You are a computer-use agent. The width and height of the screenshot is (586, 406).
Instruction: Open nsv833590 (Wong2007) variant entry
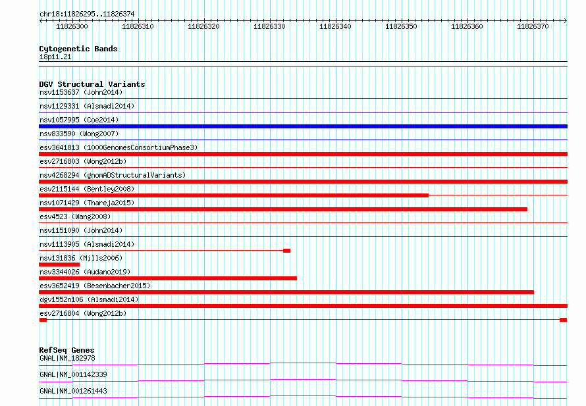pyautogui.click(x=79, y=134)
